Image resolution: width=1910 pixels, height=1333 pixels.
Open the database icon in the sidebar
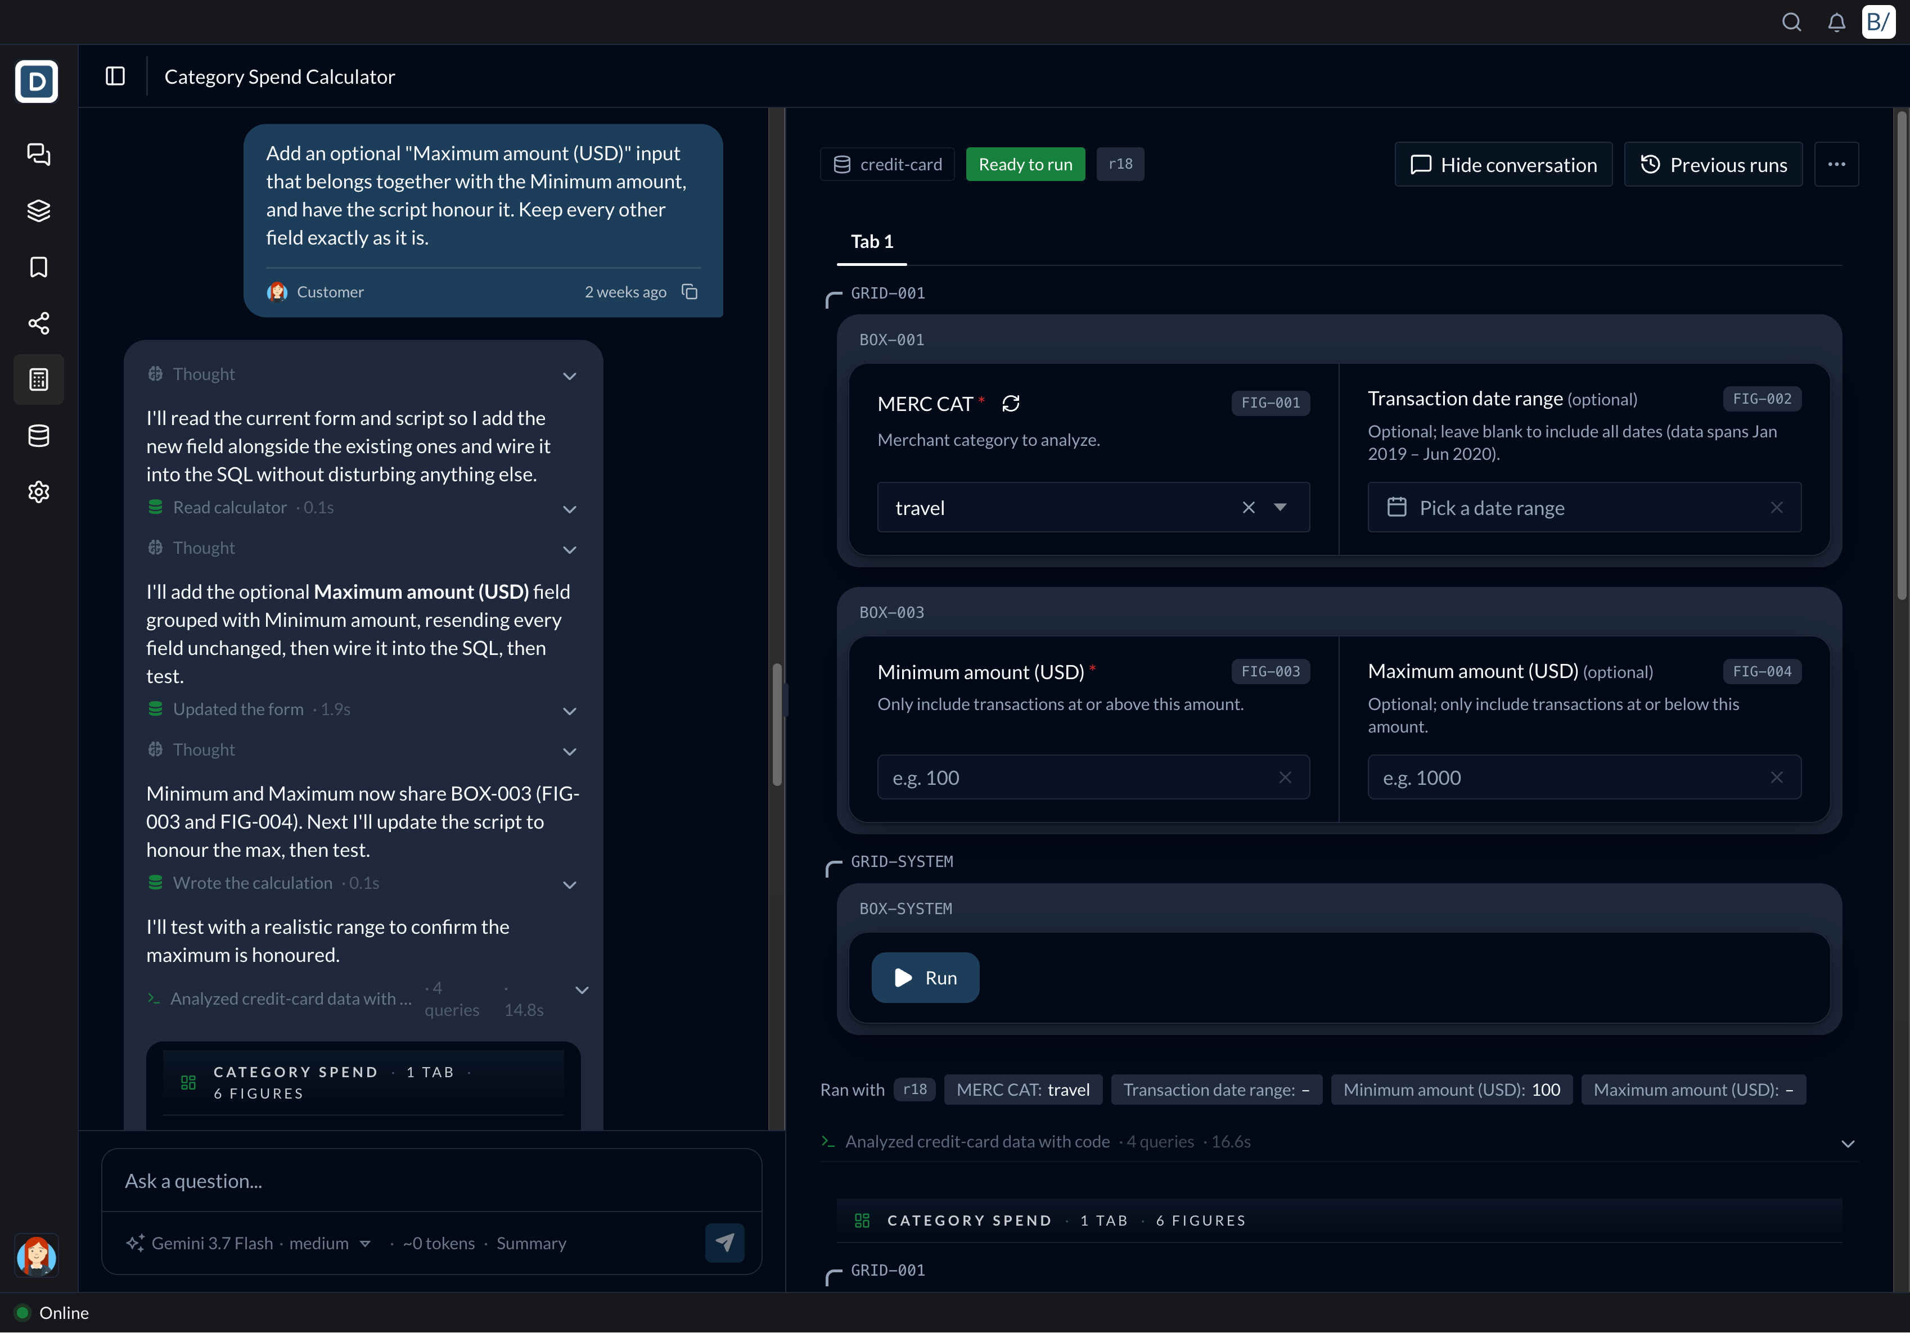pos(38,436)
